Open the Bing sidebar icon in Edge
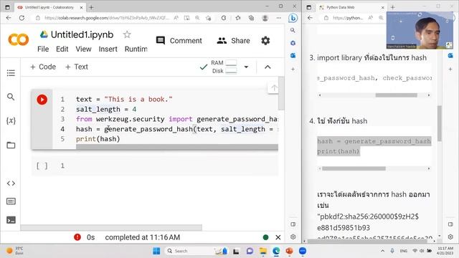The height and width of the screenshot is (258, 459). coord(293,18)
